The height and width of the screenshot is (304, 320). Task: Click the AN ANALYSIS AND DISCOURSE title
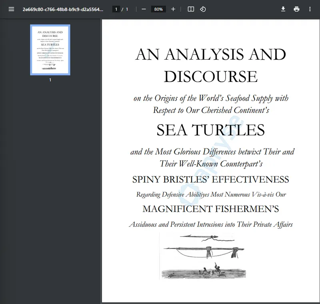point(211,65)
